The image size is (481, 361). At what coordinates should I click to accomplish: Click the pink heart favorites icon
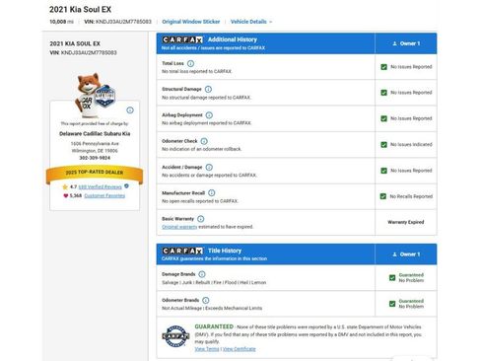click(x=65, y=195)
